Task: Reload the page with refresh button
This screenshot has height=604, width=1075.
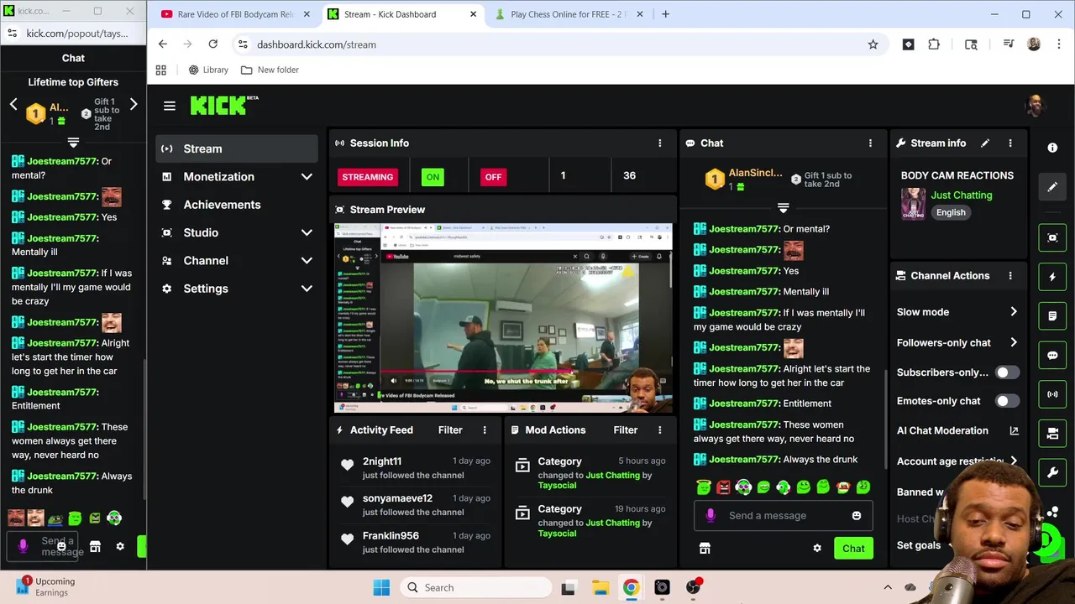Action: [x=213, y=44]
